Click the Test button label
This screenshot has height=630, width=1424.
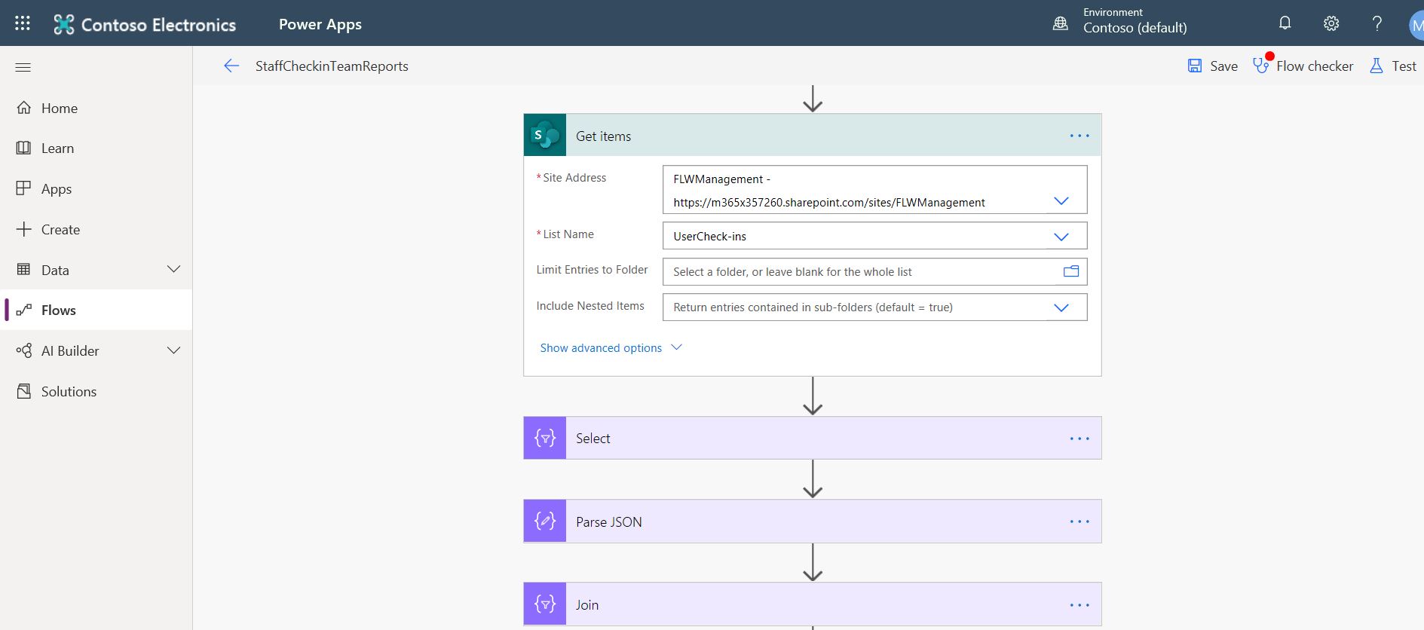coord(1404,66)
